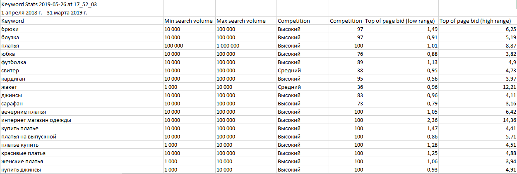Click high bid value 6,42
This screenshot has height=174, width=517.
(478, 112)
